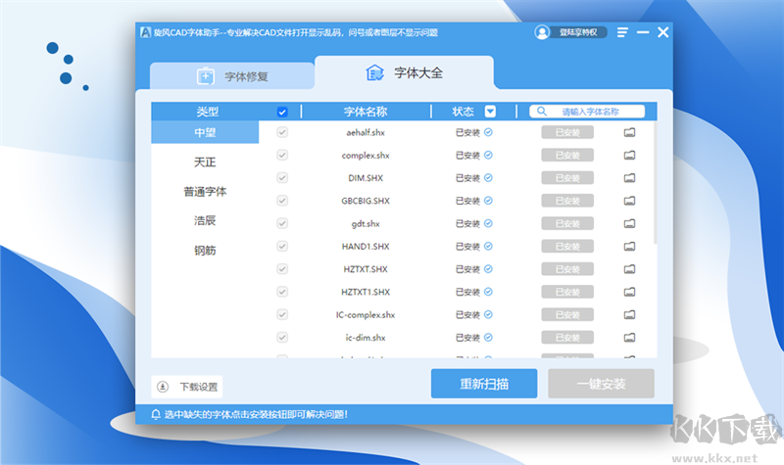This screenshot has width=784, height=465.
Task: Click folder icon for HZTXT.SHX
Action: coord(629,269)
